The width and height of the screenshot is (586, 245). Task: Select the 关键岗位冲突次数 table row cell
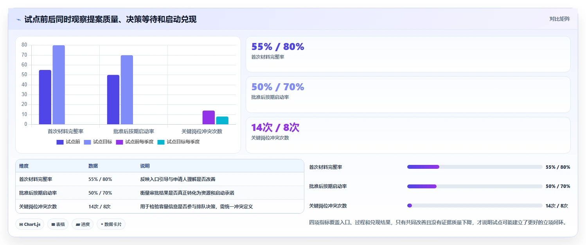click(38, 207)
